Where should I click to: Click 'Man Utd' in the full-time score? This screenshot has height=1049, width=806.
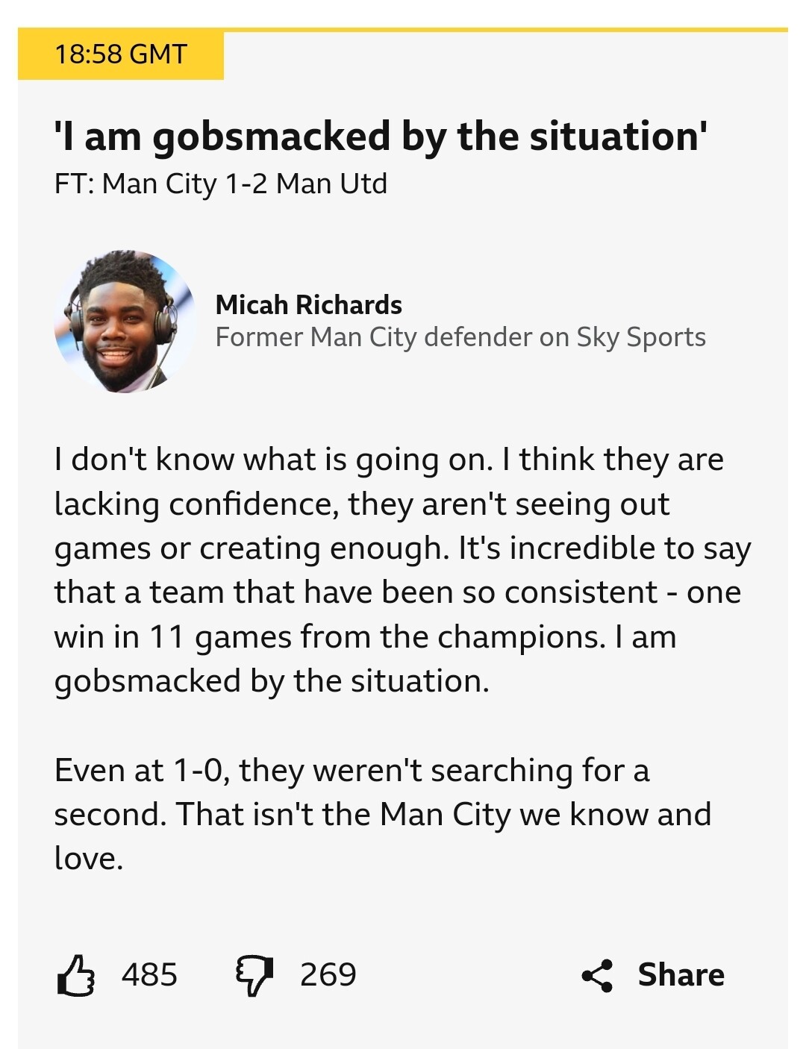tap(331, 184)
